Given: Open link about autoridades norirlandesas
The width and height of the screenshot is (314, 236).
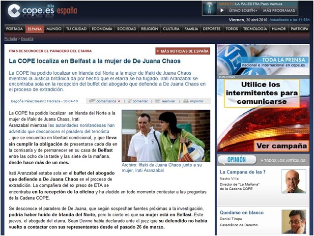Looking at the screenshot, I should pos(62,128).
